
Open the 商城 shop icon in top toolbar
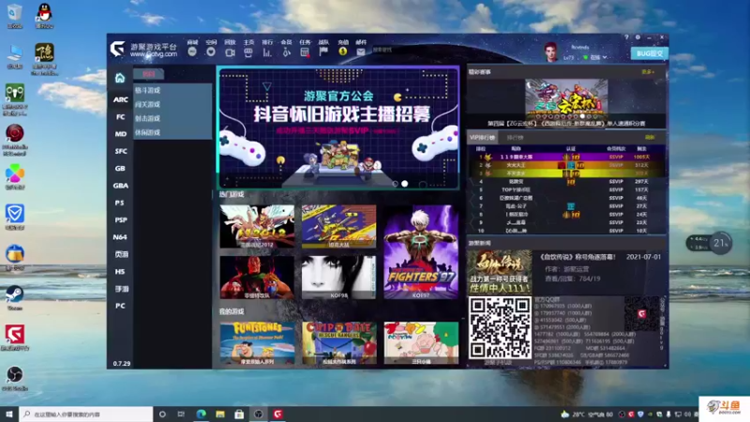tap(192, 52)
